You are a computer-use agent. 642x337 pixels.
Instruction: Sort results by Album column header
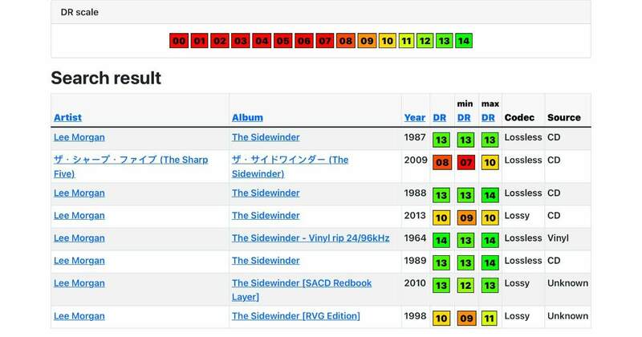(247, 117)
